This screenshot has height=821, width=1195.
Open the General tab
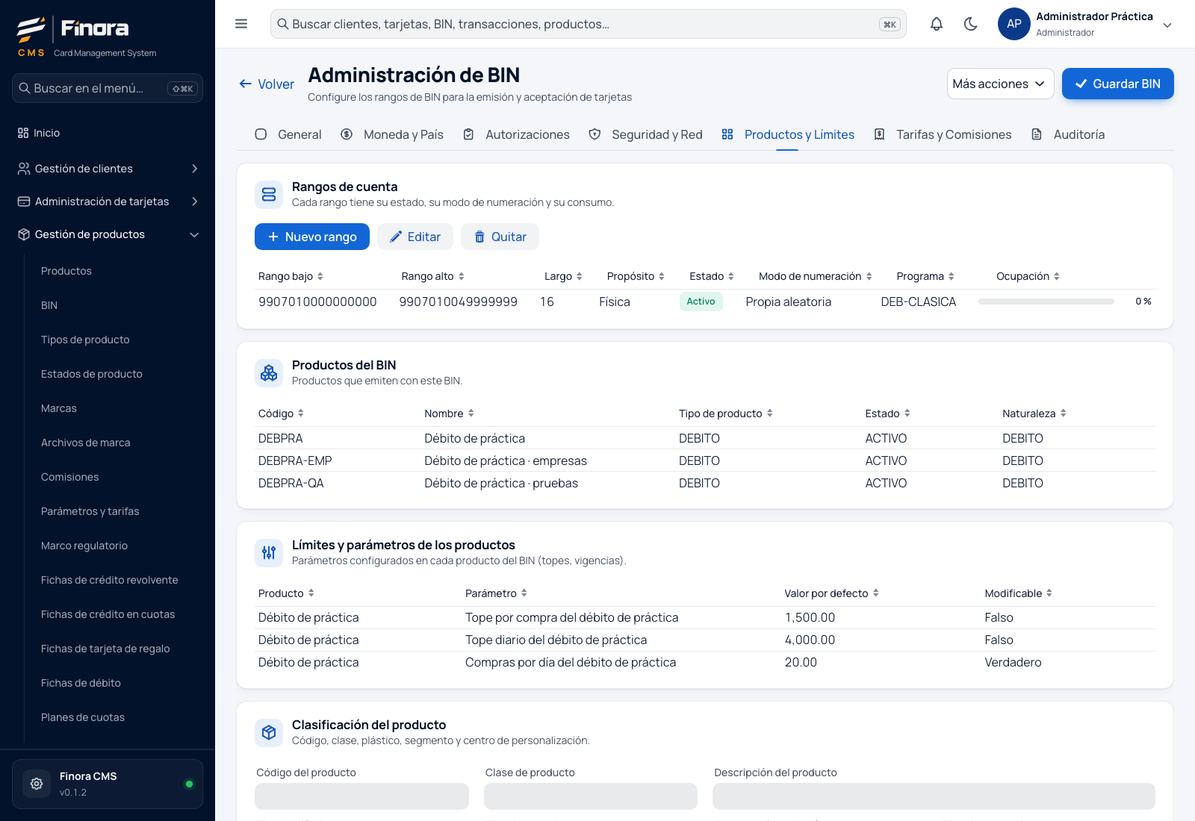(x=288, y=134)
